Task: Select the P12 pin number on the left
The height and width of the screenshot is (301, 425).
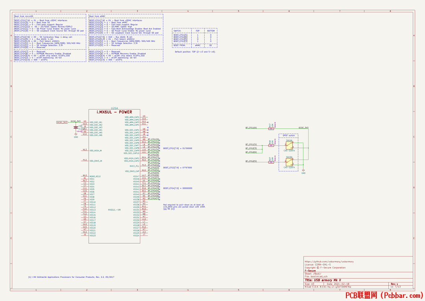Action: [x=85, y=160]
